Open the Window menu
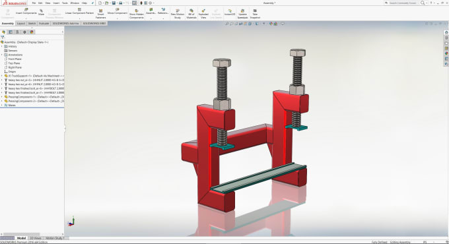The image size is (449, 244). click(75, 3)
